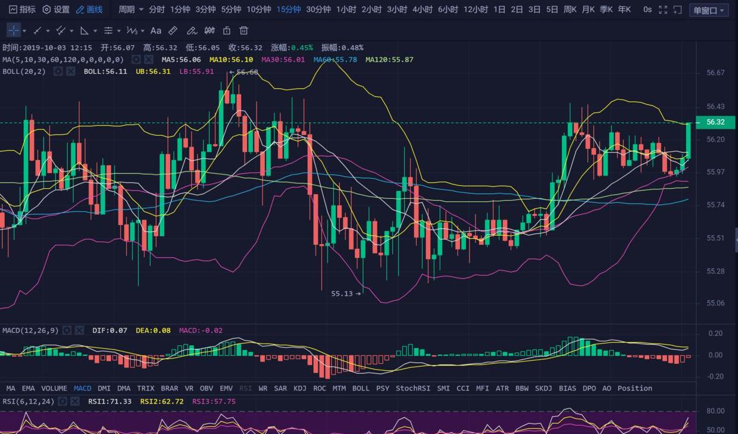Switch to the 1小时 timeframe
Image resolution: width=738 pixels, height=434 pixels.
point(346,10)
